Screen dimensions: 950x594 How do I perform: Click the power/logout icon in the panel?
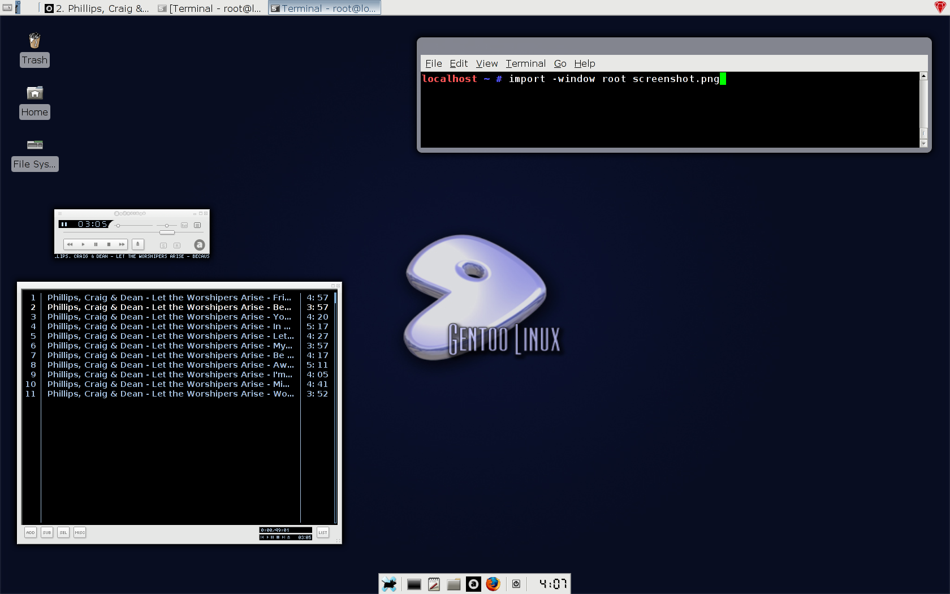516,584
